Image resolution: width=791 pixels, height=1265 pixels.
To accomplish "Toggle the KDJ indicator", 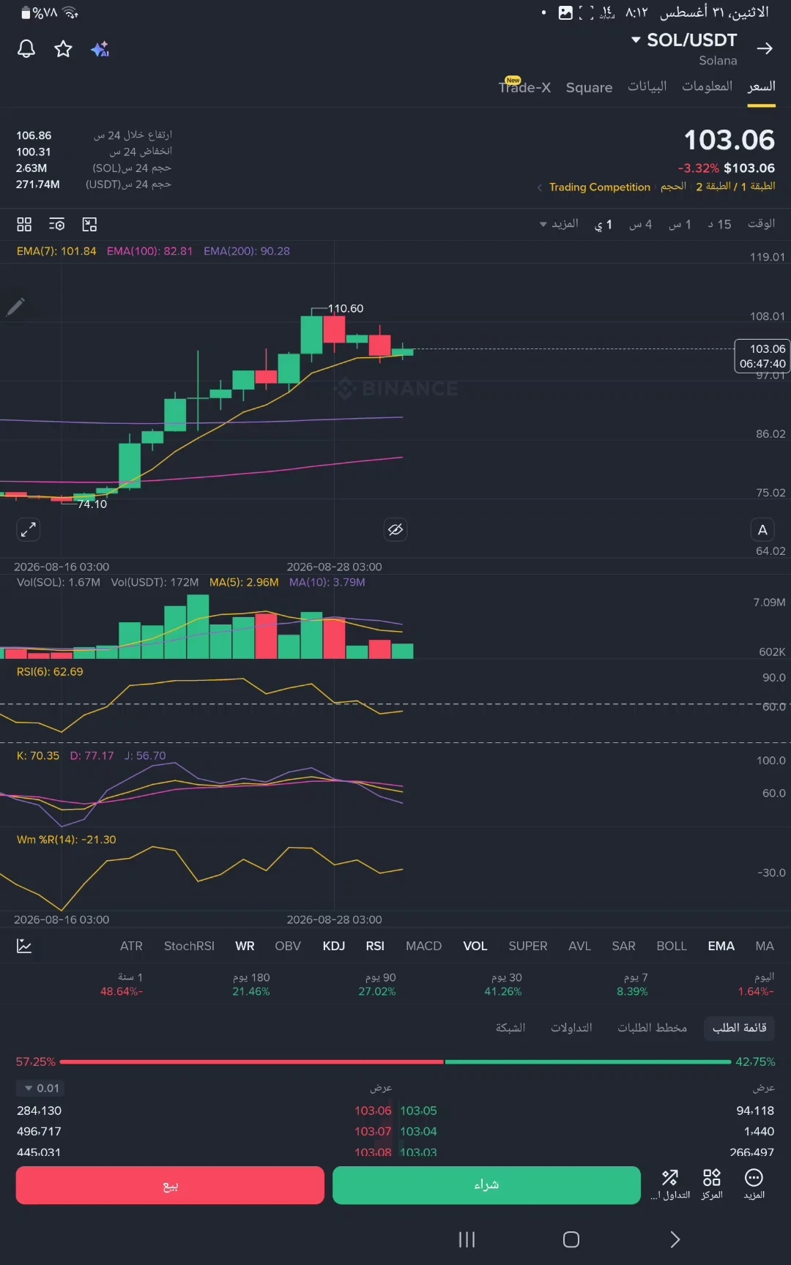I will tap(333, 946).
